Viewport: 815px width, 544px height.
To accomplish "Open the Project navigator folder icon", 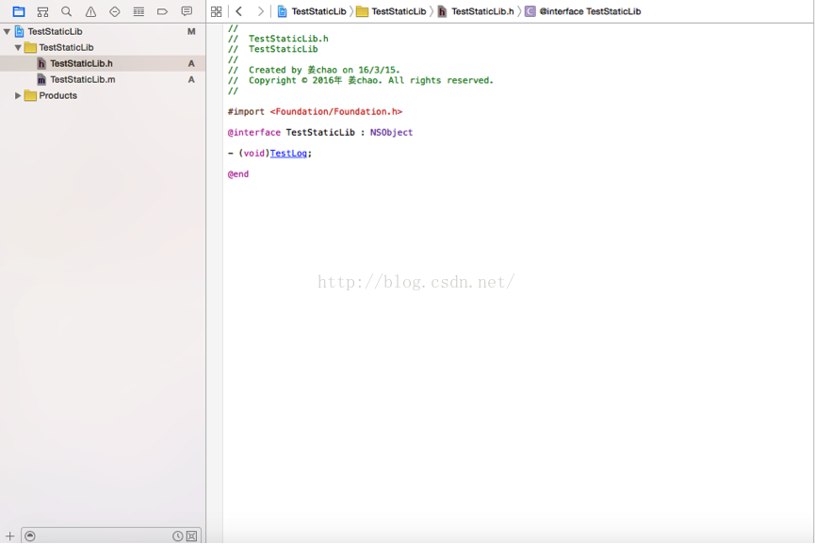I will pyautogui.click(x=19, y=11).
